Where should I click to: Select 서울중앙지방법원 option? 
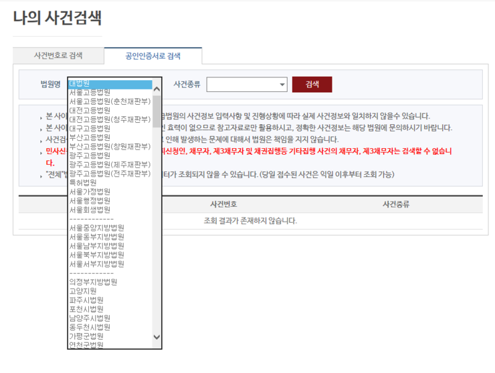[x=110, y=228]
